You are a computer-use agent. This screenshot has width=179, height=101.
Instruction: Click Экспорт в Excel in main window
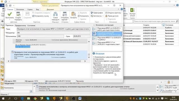pyautogui.click(x=132, y=13)
